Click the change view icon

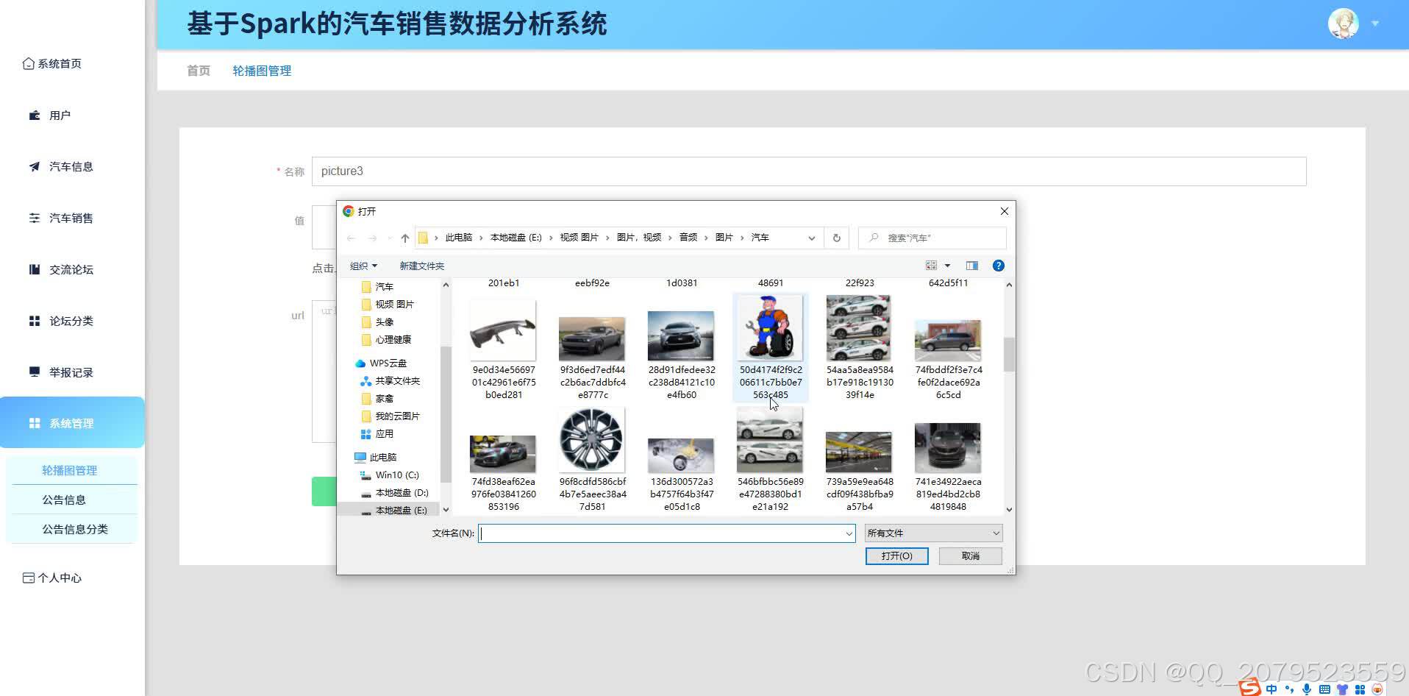pos(931,266)
